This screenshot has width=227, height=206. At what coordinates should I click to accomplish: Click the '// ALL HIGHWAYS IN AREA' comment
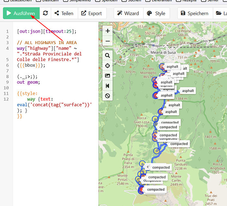click(x=47, y=43)
